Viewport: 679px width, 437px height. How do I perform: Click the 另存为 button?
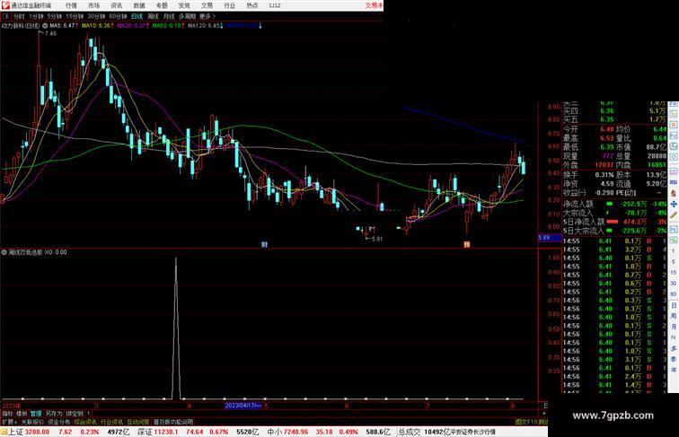tap(54, 414)
